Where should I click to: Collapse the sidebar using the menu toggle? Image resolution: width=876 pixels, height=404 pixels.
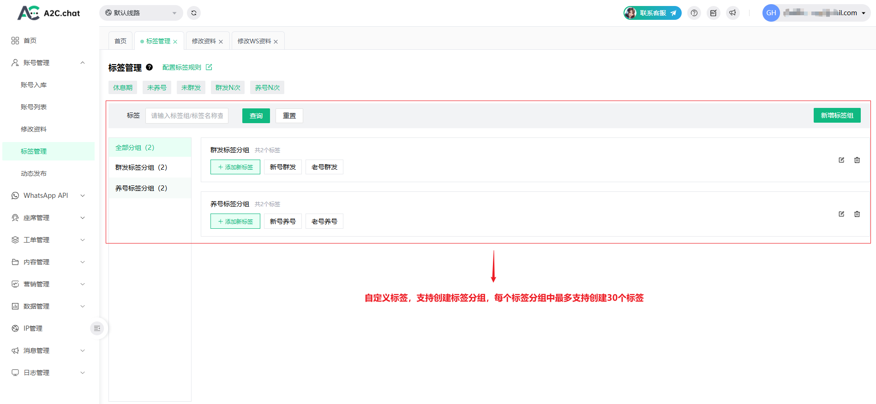coord(97,328)
